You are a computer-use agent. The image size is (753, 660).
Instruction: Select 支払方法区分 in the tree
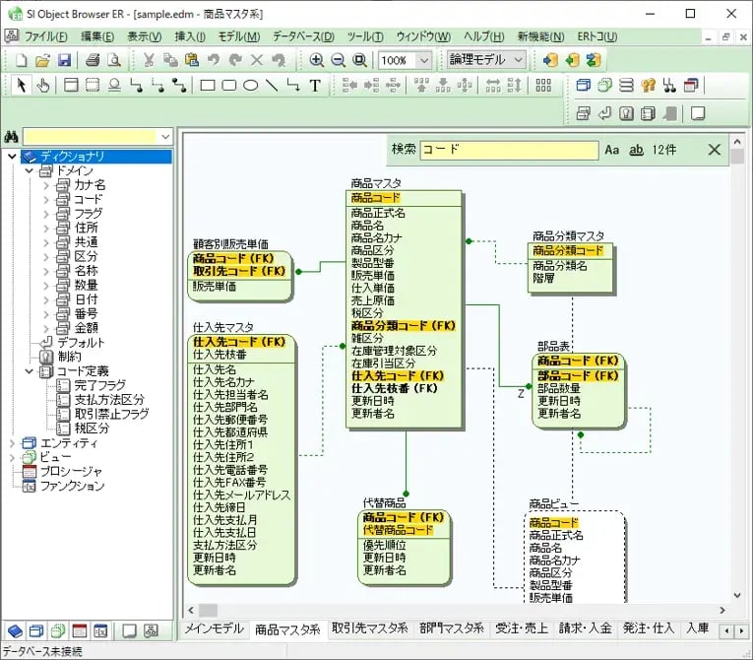point(109,400)
